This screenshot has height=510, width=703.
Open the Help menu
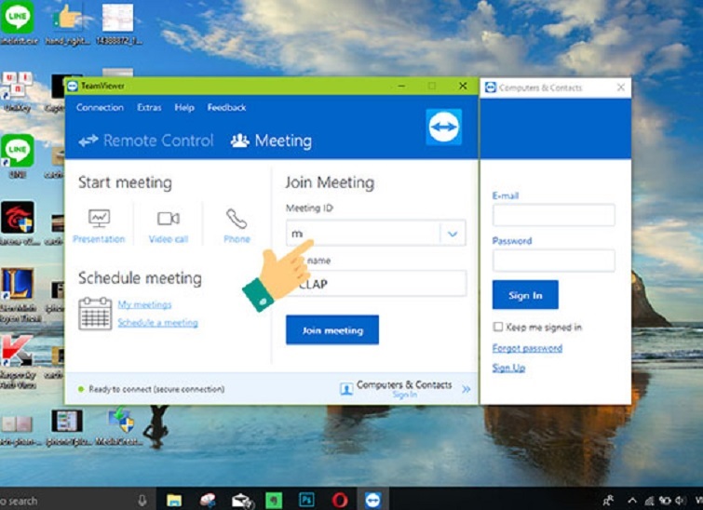tap(184, 108)
